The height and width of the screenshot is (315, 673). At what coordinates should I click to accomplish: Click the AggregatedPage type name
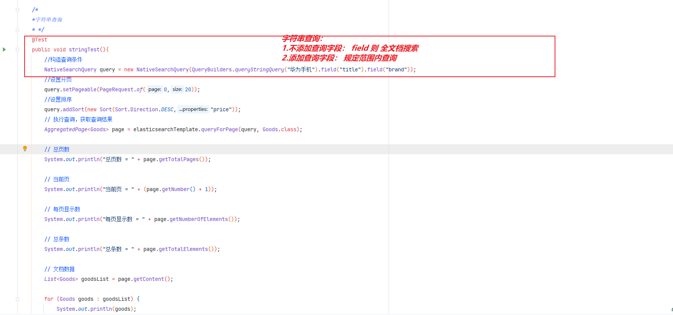[x=66, y=129]
